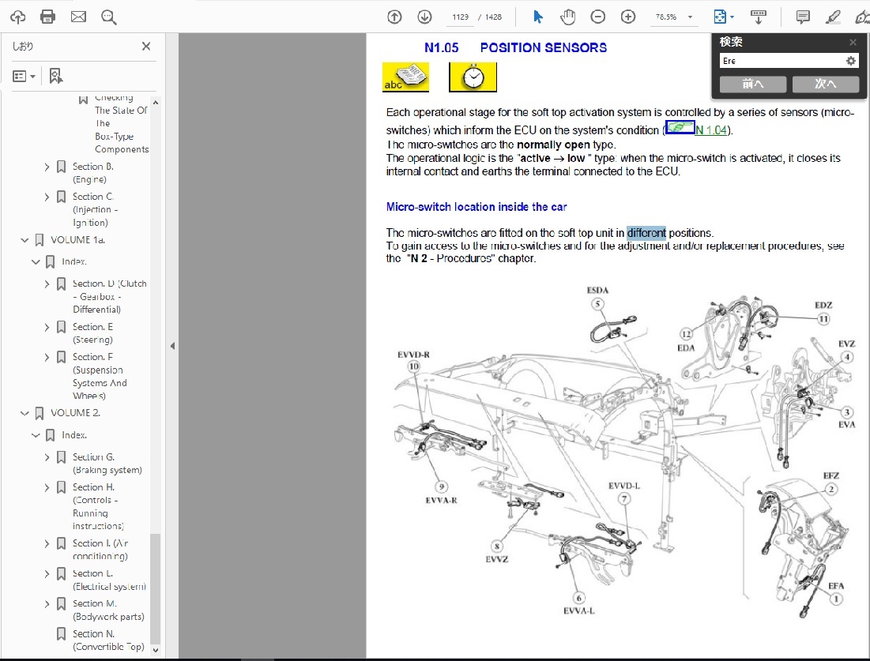The image size is (870, 661).
Task: Collapse the navigation pane with side arrow
Action: pos(172,346)
